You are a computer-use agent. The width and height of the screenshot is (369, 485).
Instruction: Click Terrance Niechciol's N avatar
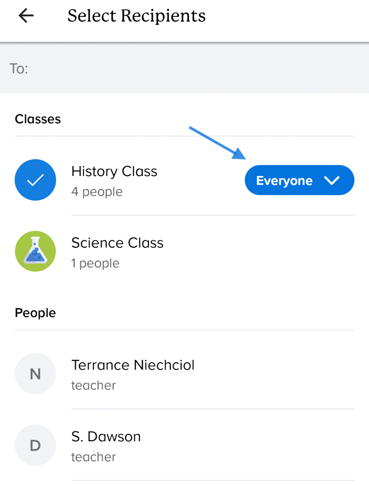coord(35,374)
